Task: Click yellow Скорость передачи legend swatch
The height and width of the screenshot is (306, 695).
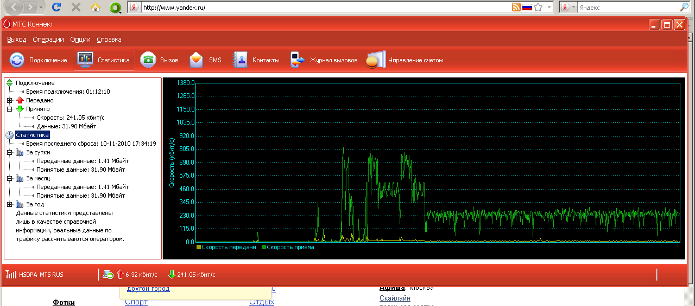Action: (199, 247)
